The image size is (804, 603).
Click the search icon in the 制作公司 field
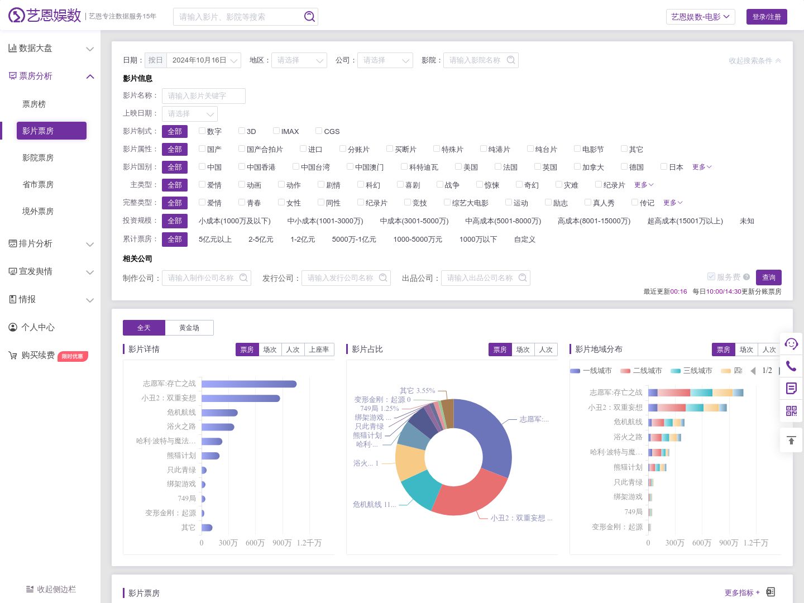[243, 277]
